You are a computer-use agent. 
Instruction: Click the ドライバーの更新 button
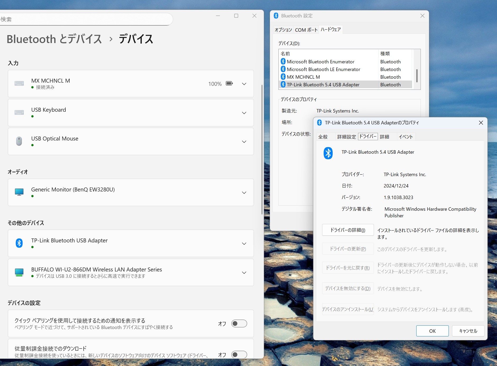click(348, 249)
